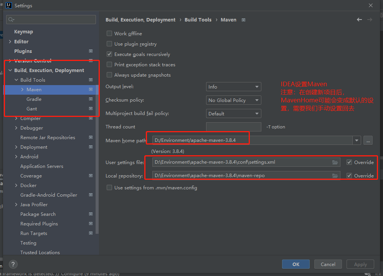Click the folder icon in User settings file
Viewport: 383px width, 276px height.
click(335, 162)
